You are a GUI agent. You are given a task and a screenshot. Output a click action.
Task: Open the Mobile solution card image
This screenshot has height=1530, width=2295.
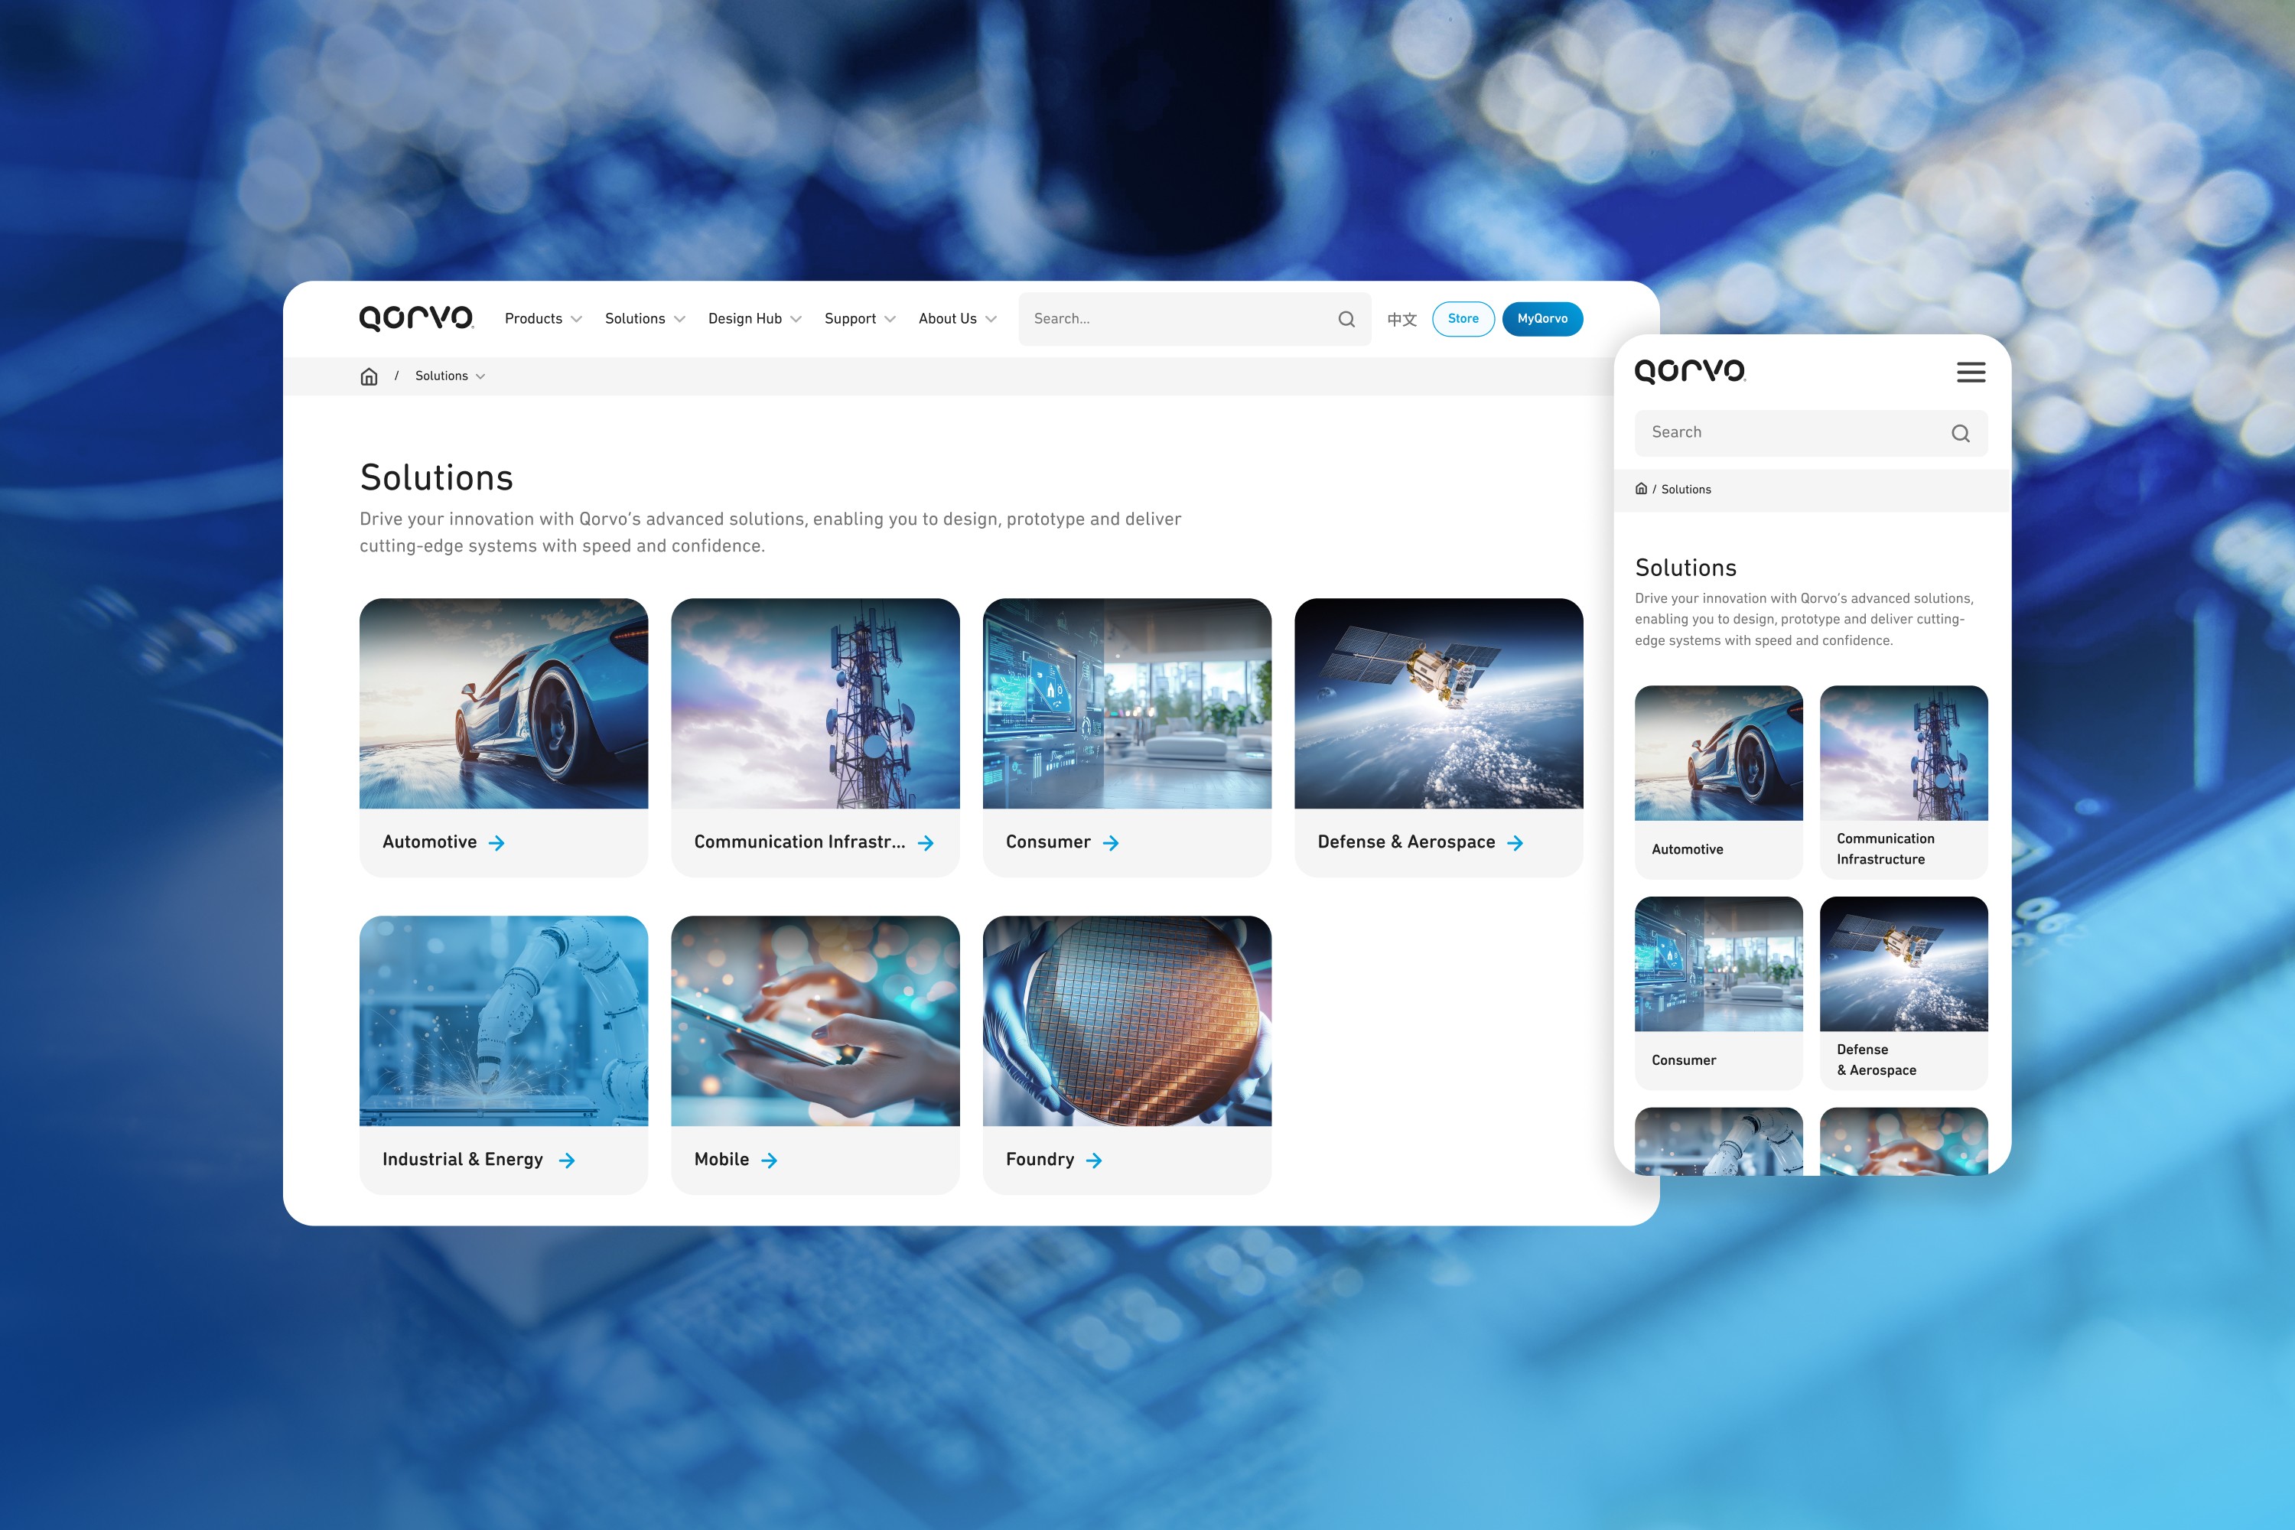[815, 1021]
